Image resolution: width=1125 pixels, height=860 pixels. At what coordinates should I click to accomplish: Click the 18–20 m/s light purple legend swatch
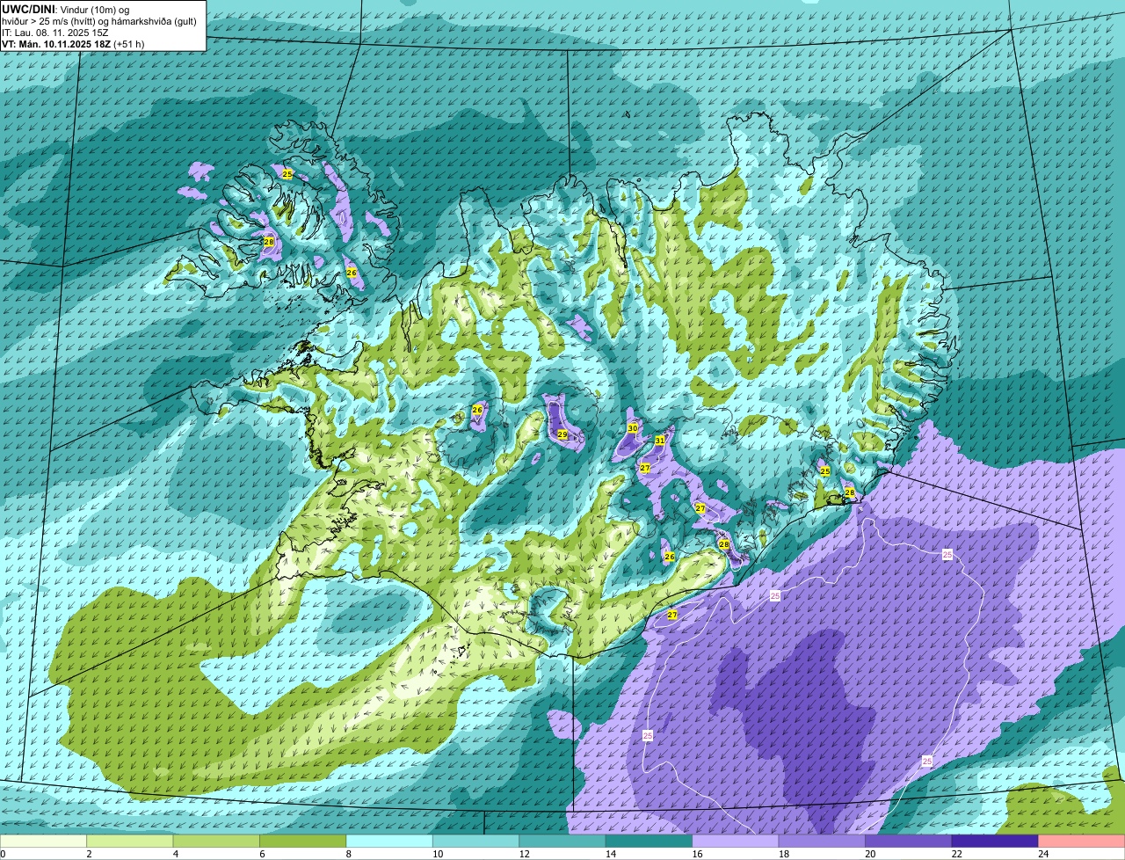point(822,842)
